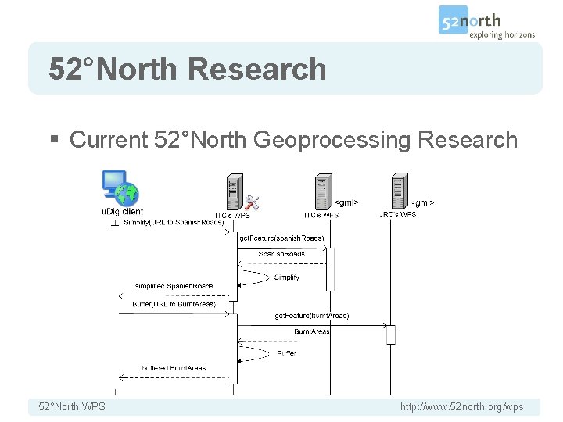
Task: Click the <gml> tag next to JRC's WFS
Action: click(422, 202)
